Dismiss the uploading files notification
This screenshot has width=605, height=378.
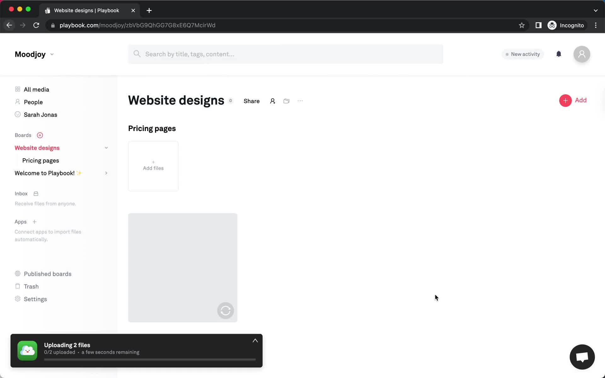click(x=255, y=341)
